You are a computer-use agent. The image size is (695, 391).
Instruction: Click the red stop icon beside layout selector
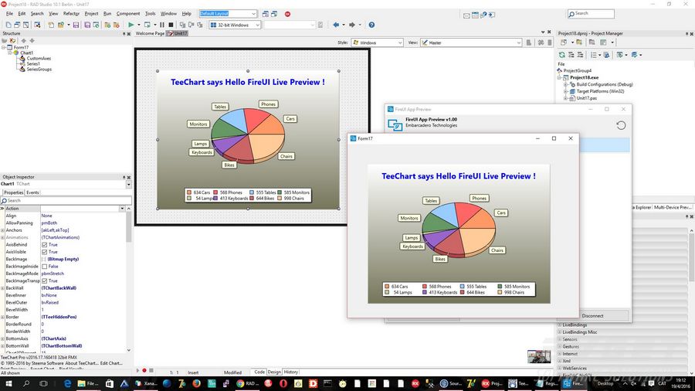pos(287,14)
